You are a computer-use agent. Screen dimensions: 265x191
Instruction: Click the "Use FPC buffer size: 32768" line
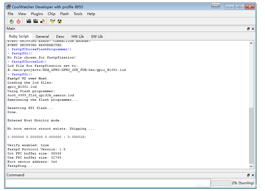(34, 158)
